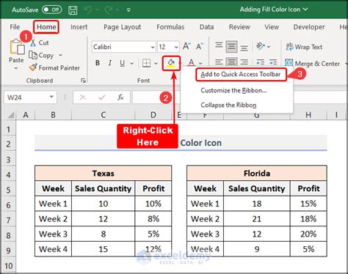Click the Center horizontal align icon
The width and height of the screenshot is (348, 274).
point(231,62)
